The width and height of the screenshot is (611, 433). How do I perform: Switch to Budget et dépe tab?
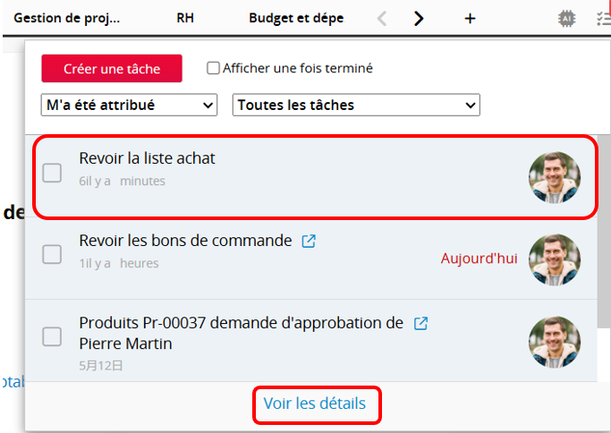pos(296,18)
